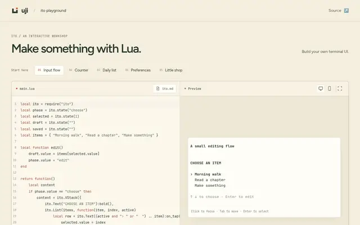Click code line local draft = ito.state
360x225 pixels.
(x=48, y=123)
